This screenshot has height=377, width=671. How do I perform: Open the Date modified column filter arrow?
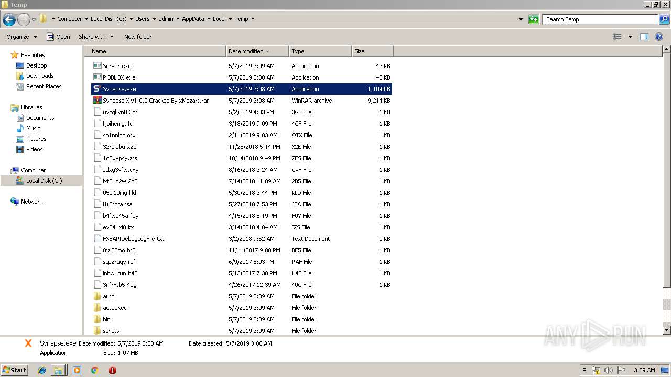268,51
